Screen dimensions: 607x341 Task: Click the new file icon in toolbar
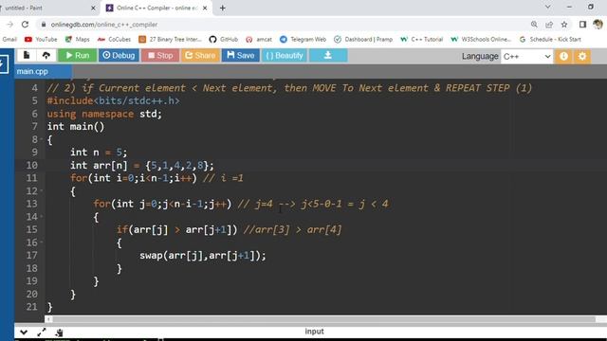(x=27, y=56)
